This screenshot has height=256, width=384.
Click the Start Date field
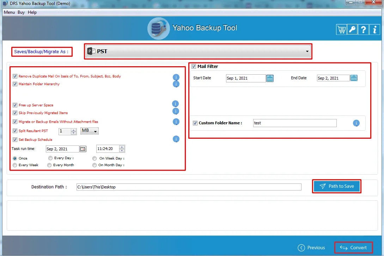click(246, 78)
